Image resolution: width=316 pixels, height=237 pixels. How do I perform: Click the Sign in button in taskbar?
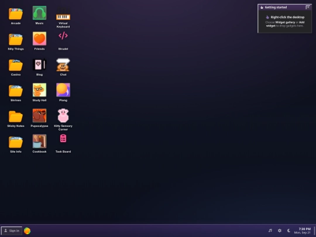(12, 231)
